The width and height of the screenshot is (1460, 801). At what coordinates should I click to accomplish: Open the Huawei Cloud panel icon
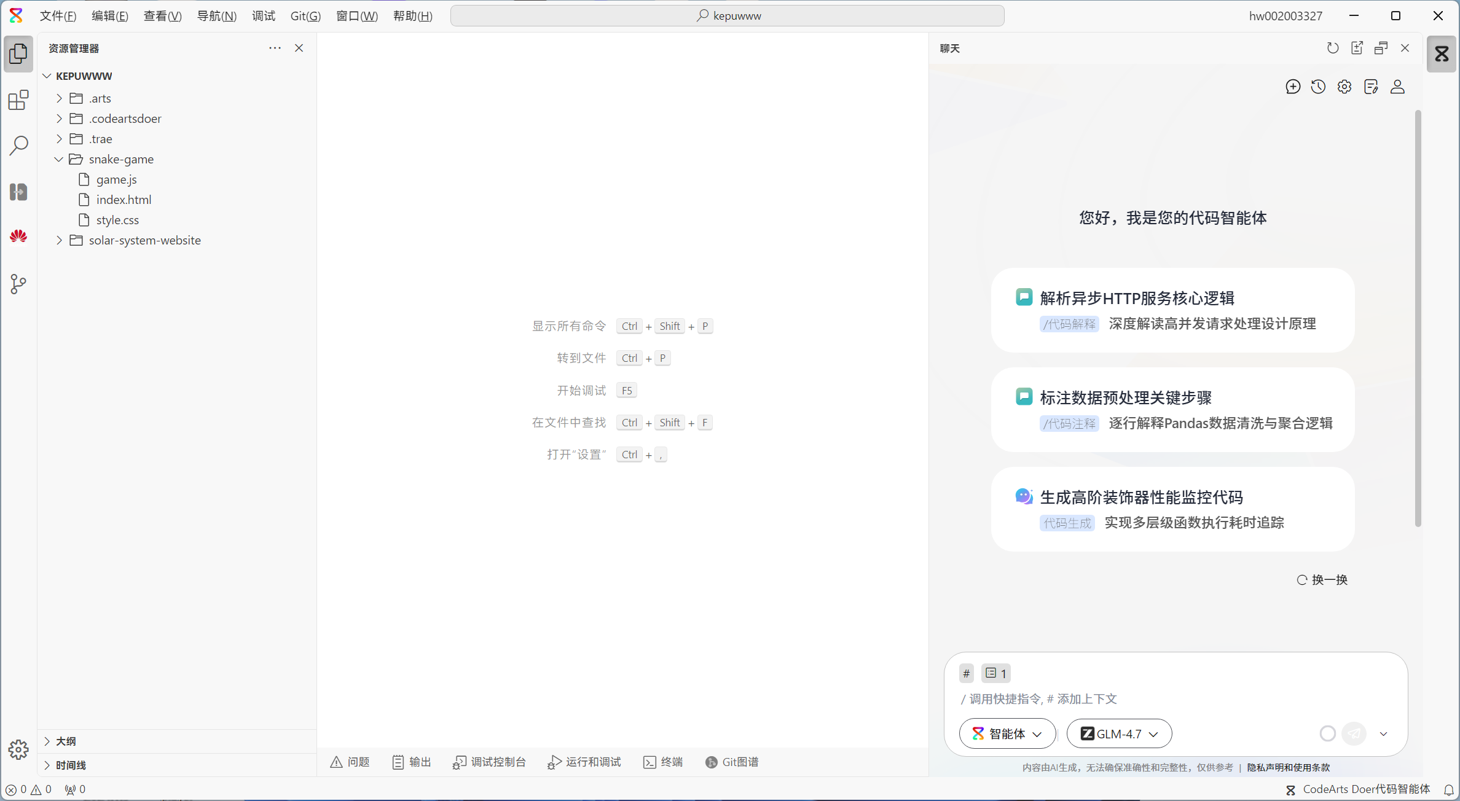18,236
